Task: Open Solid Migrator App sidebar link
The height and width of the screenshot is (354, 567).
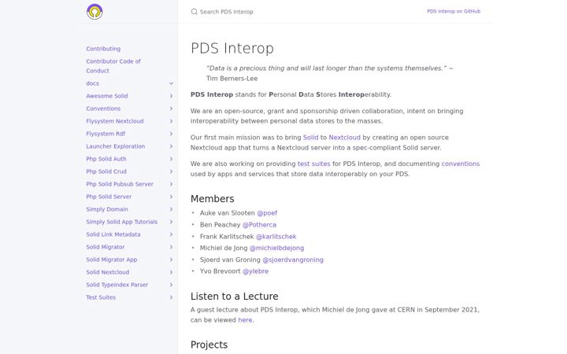Action: (111, 260)
